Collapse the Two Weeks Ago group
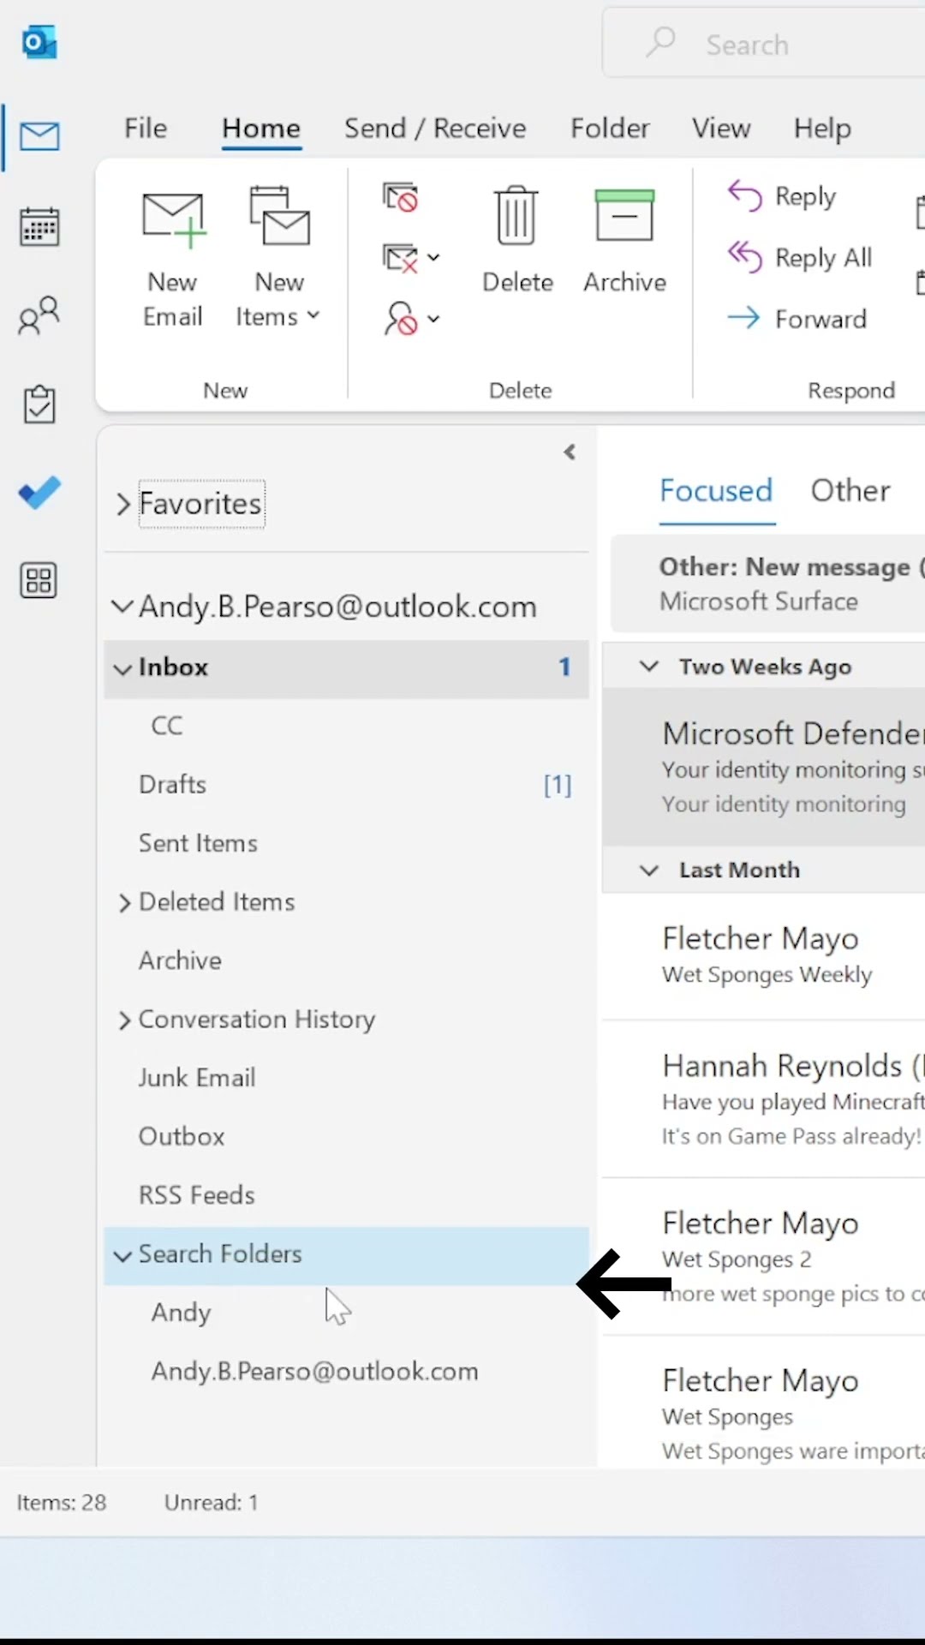The height and width of the screenshot is (1645, 925). pyautogui.click(x=649, y=667)
